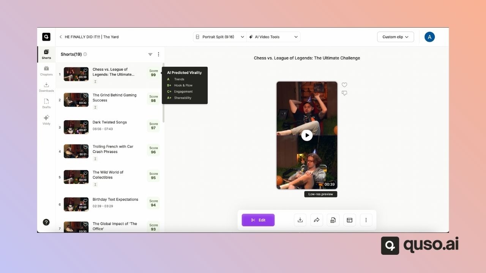Select the Chess vs. League of Legends short thumbnail

click(x=76, y=74)
